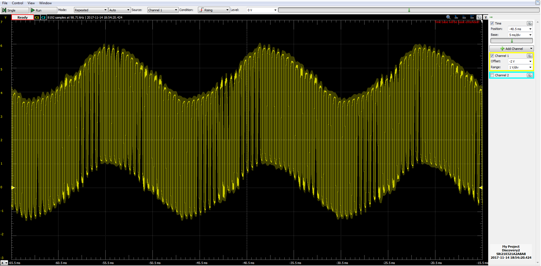Click the samples info text 8192 samples

85,17
